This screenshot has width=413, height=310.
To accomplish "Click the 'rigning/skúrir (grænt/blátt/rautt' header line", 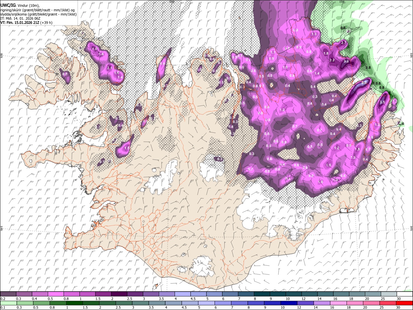I will click(x=38, y=10).
